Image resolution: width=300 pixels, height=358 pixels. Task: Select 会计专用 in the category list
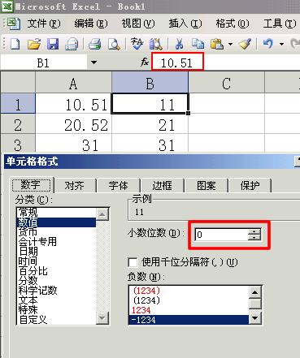[56, 242]
